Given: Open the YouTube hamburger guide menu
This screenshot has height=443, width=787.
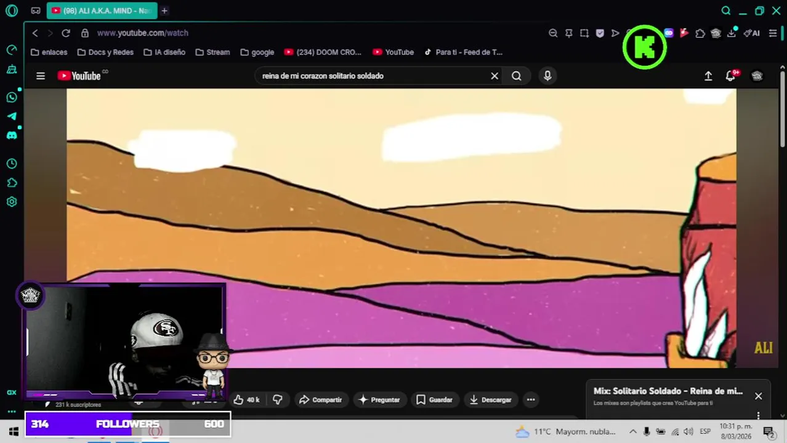Looking at the screenshot, I should [41, 76].
